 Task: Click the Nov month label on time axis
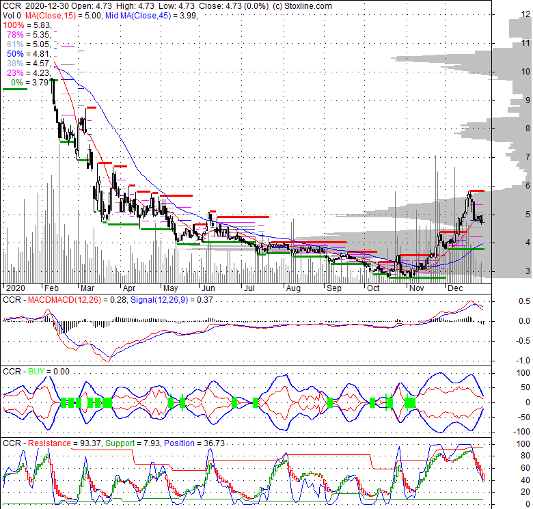[x=417, y=288]
